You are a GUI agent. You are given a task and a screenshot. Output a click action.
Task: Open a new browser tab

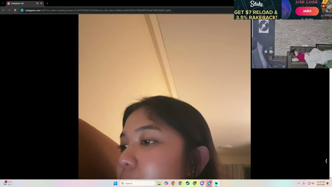tap(47, 3)
